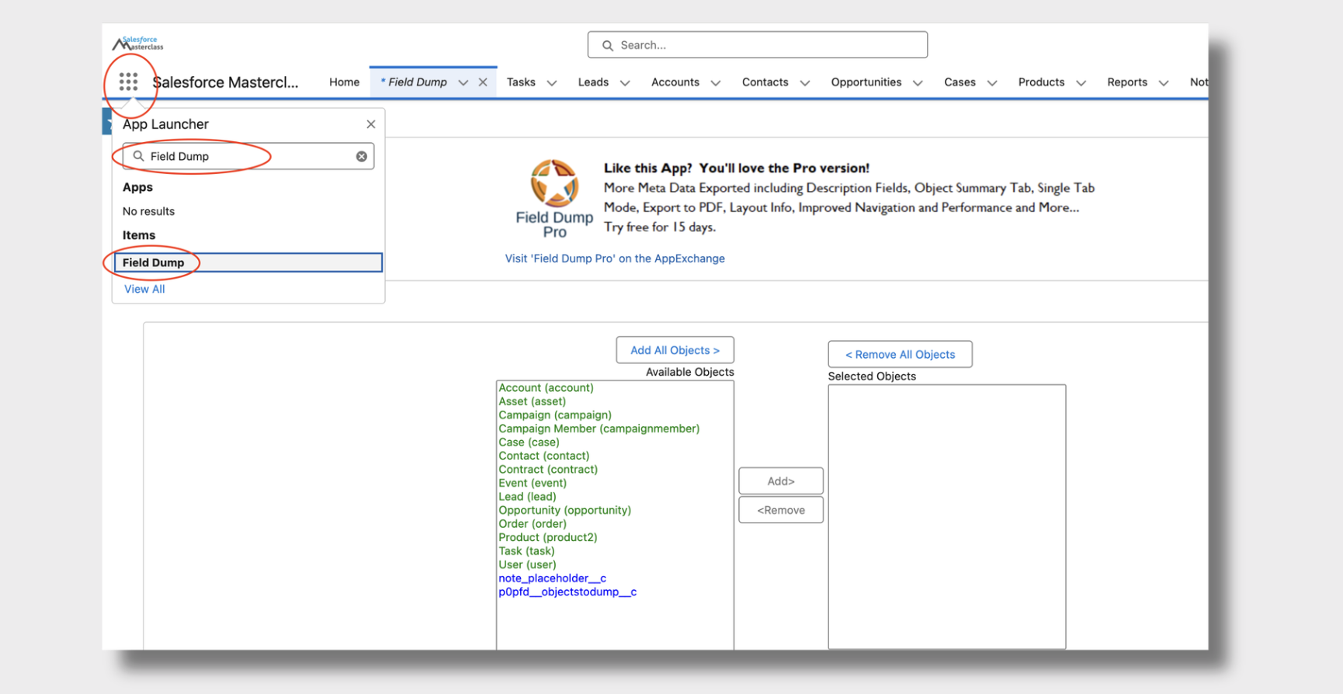The image size is (1343, 694).
Task: Expand the Reports tab dropdown
Action: 1164,83
